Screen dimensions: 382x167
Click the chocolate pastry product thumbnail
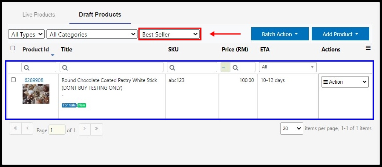click(x=36, y=93)
